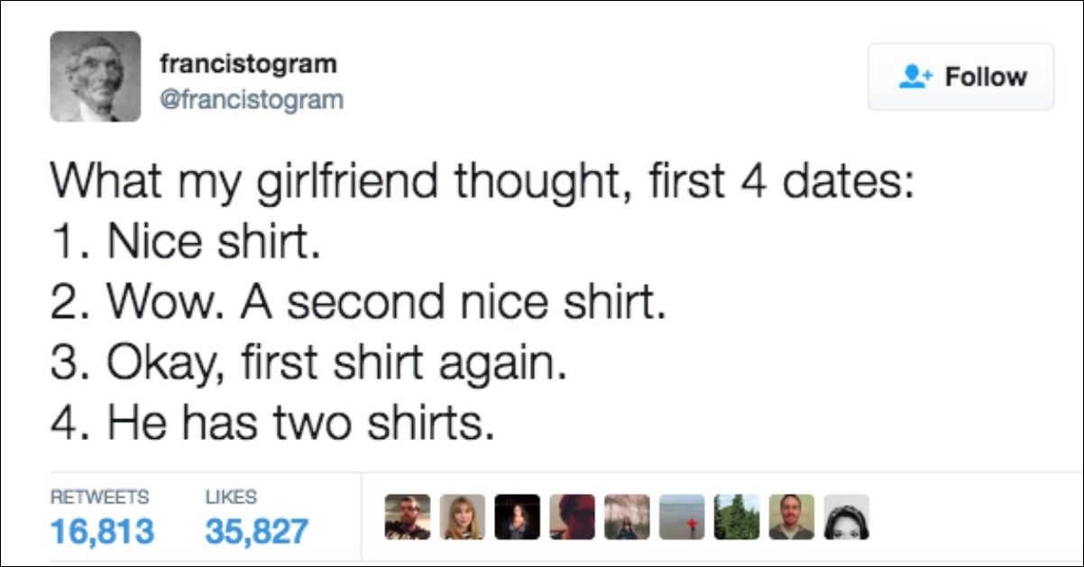Click the "A second nice shirt" line
Viewport: 1084px width, 567px height.
tap(357, 303)
